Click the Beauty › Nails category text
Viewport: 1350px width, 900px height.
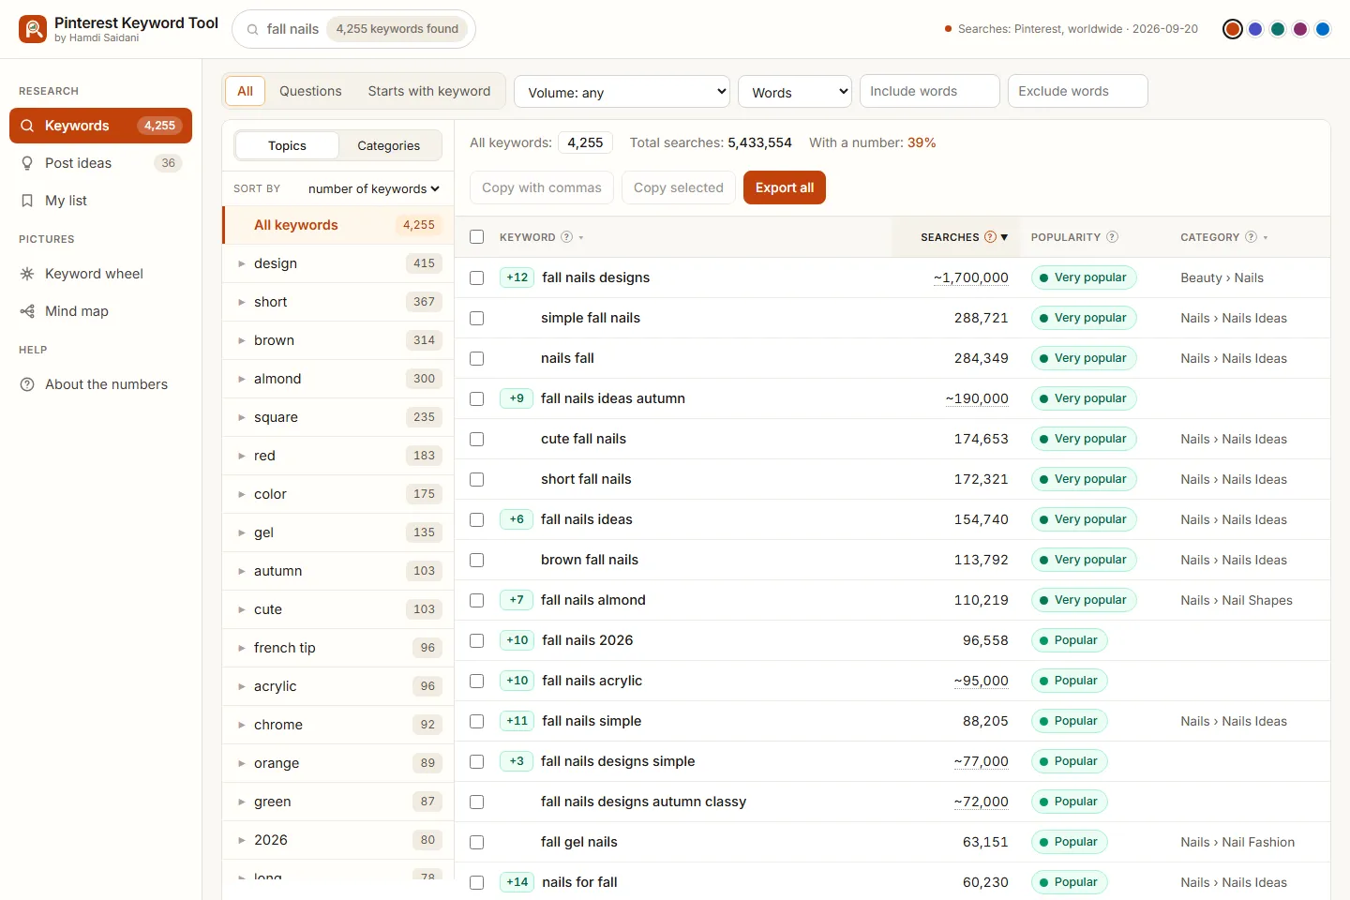point(1222,277)
